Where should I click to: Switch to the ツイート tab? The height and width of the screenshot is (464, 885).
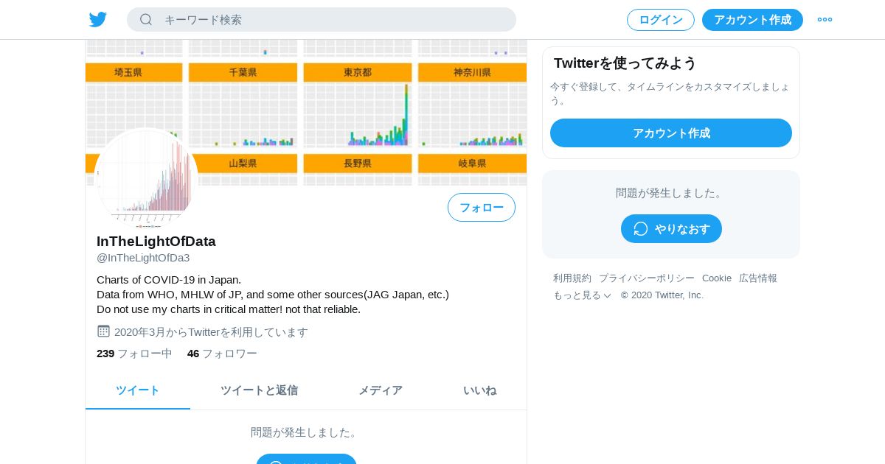(x=138, y=390)
